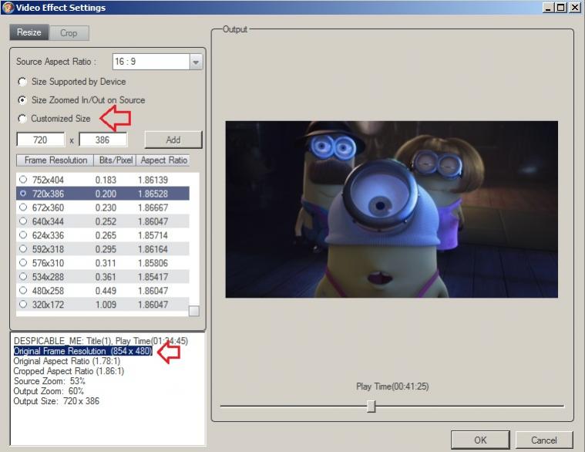Click the Bits/Pixel column header
The height and width of the screenshot is (452, 585).
[116, 160]
